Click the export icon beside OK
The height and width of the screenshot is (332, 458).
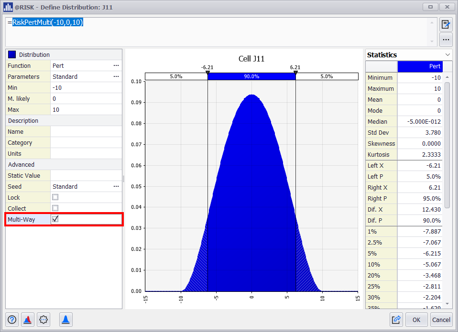pyautogui.click(x=396, y=320)
